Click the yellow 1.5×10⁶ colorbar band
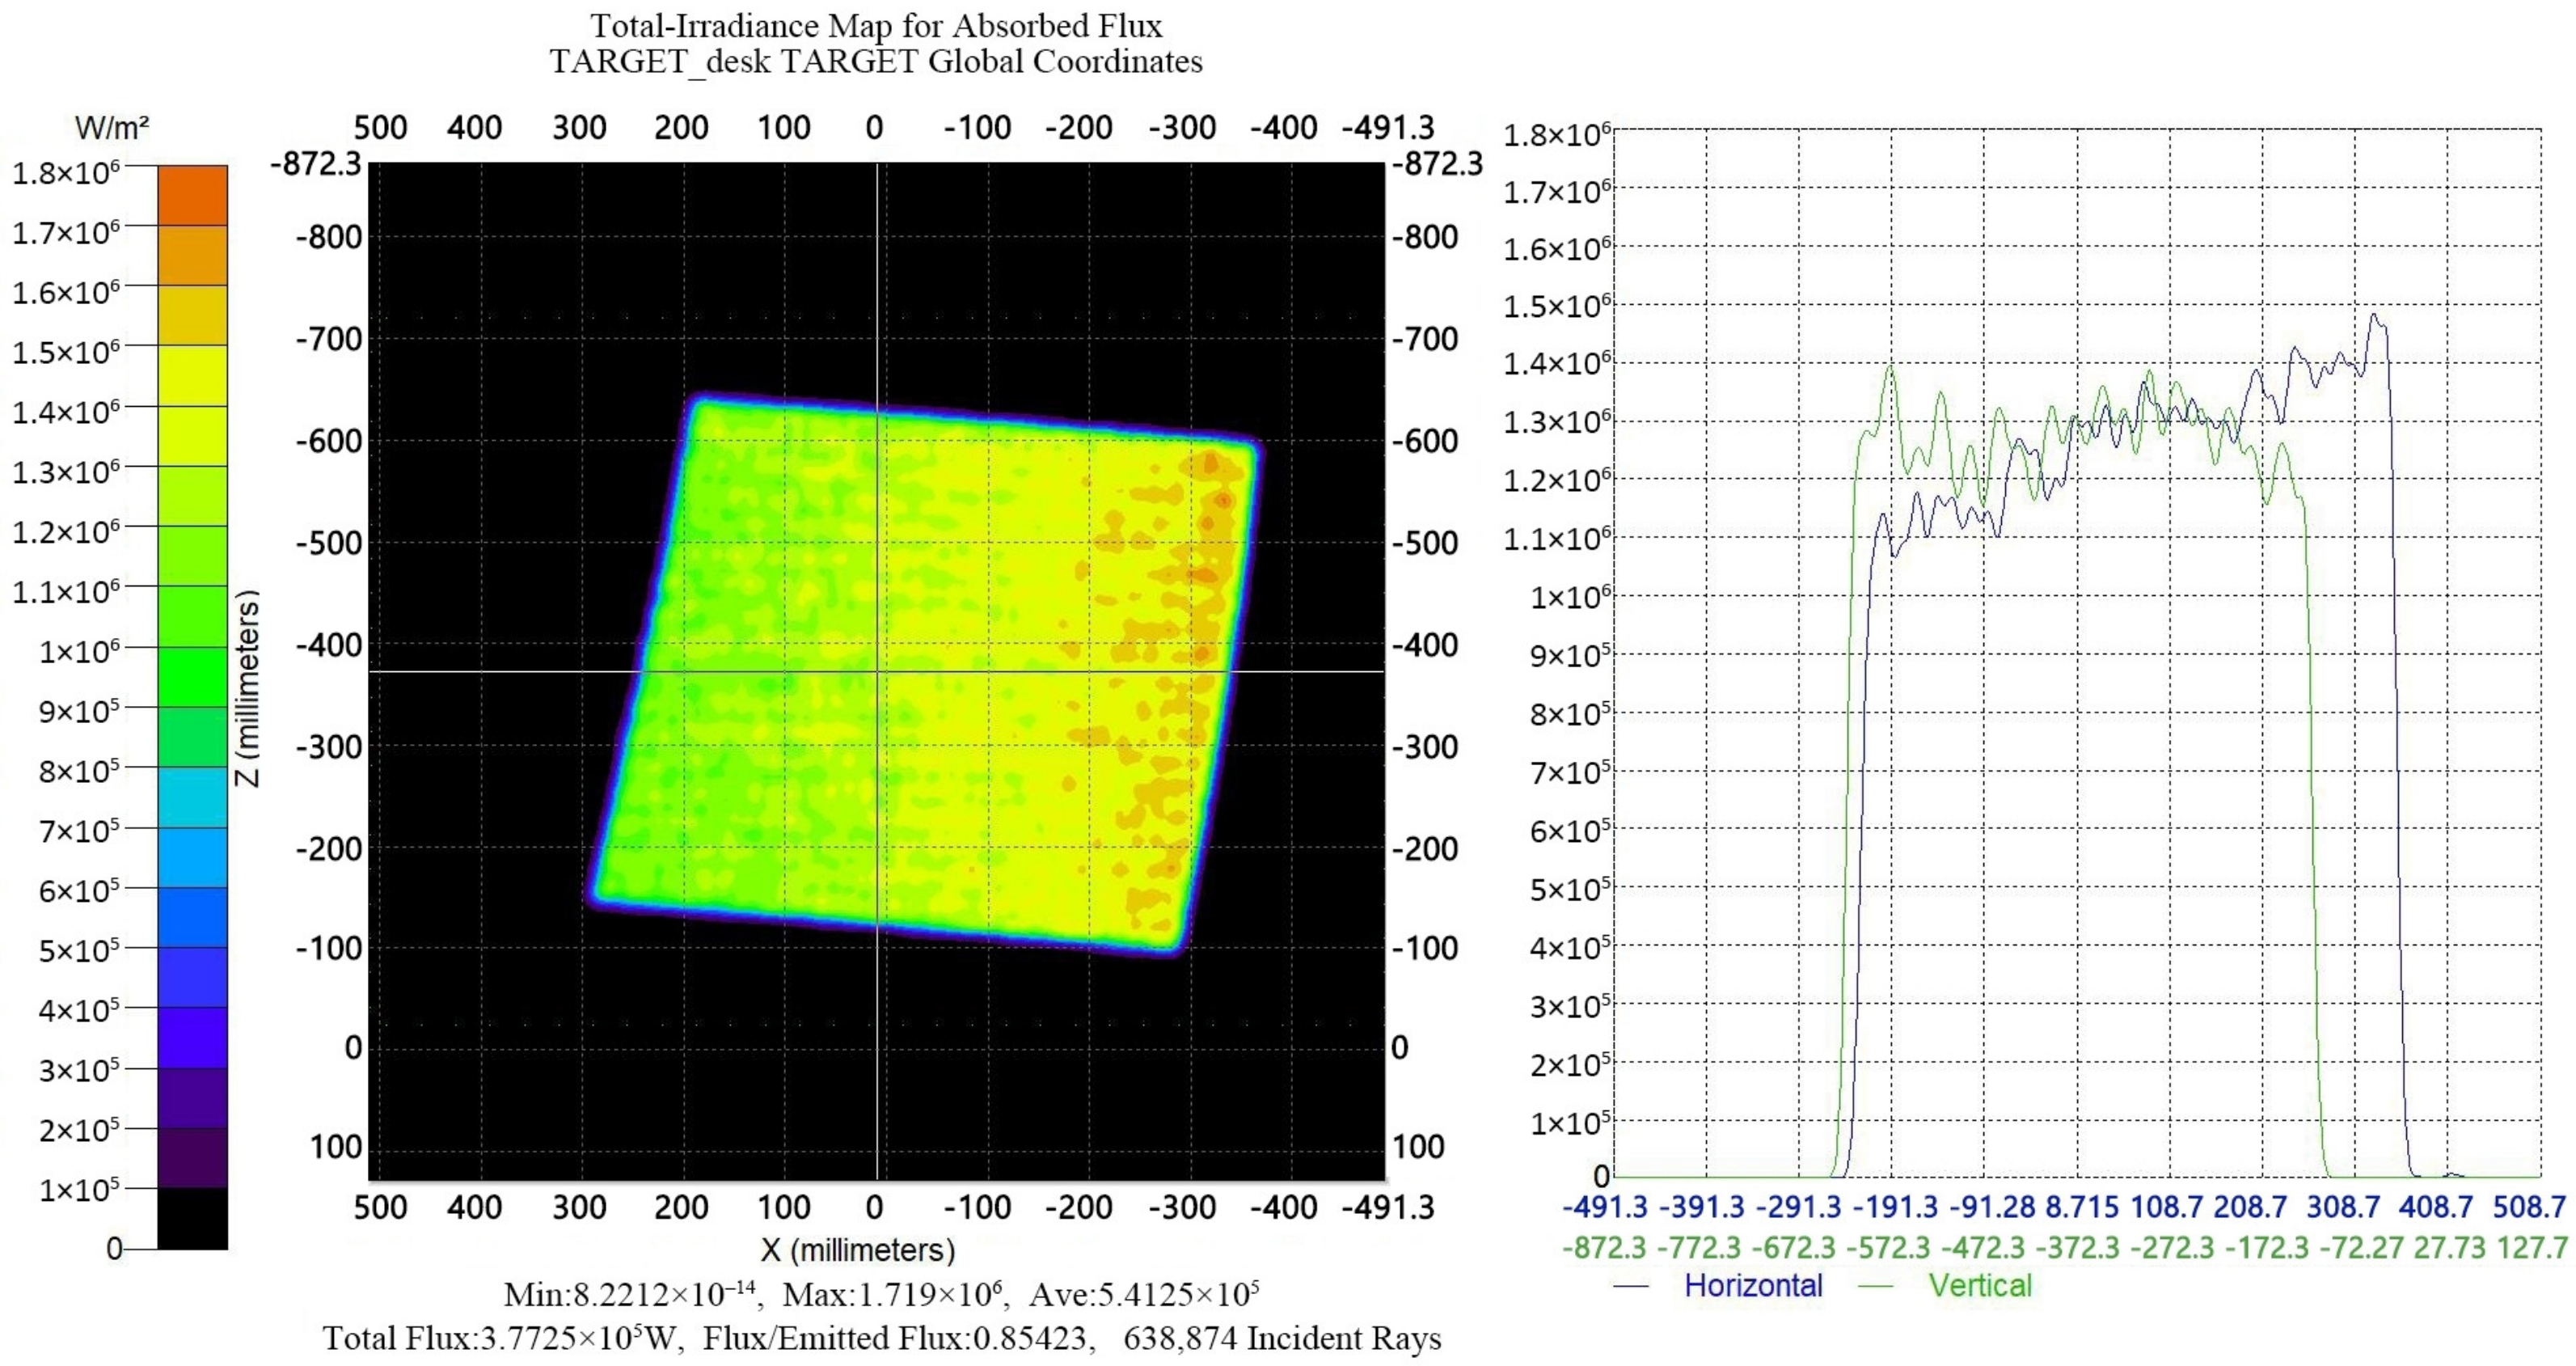 192,375
